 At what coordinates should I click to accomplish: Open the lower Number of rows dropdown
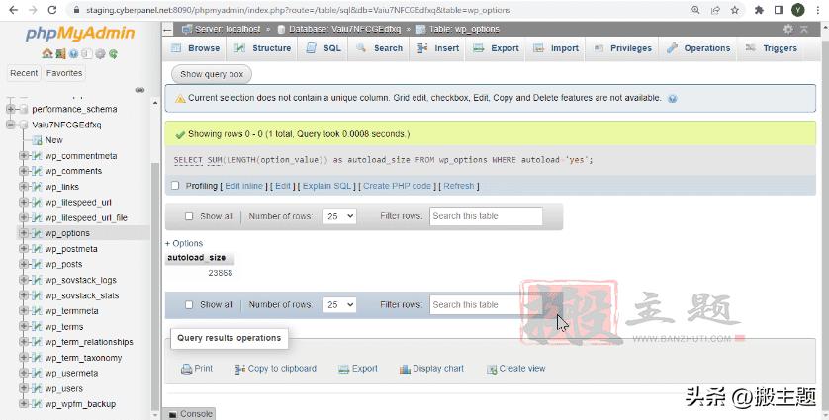tap(339, 304)
